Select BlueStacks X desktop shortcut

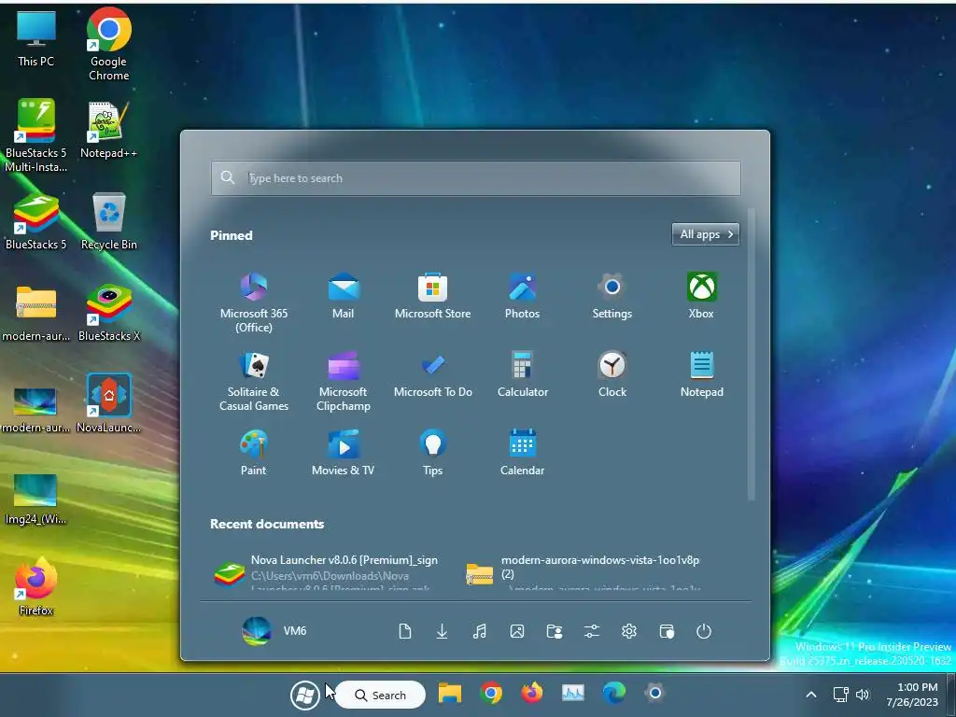109,312
